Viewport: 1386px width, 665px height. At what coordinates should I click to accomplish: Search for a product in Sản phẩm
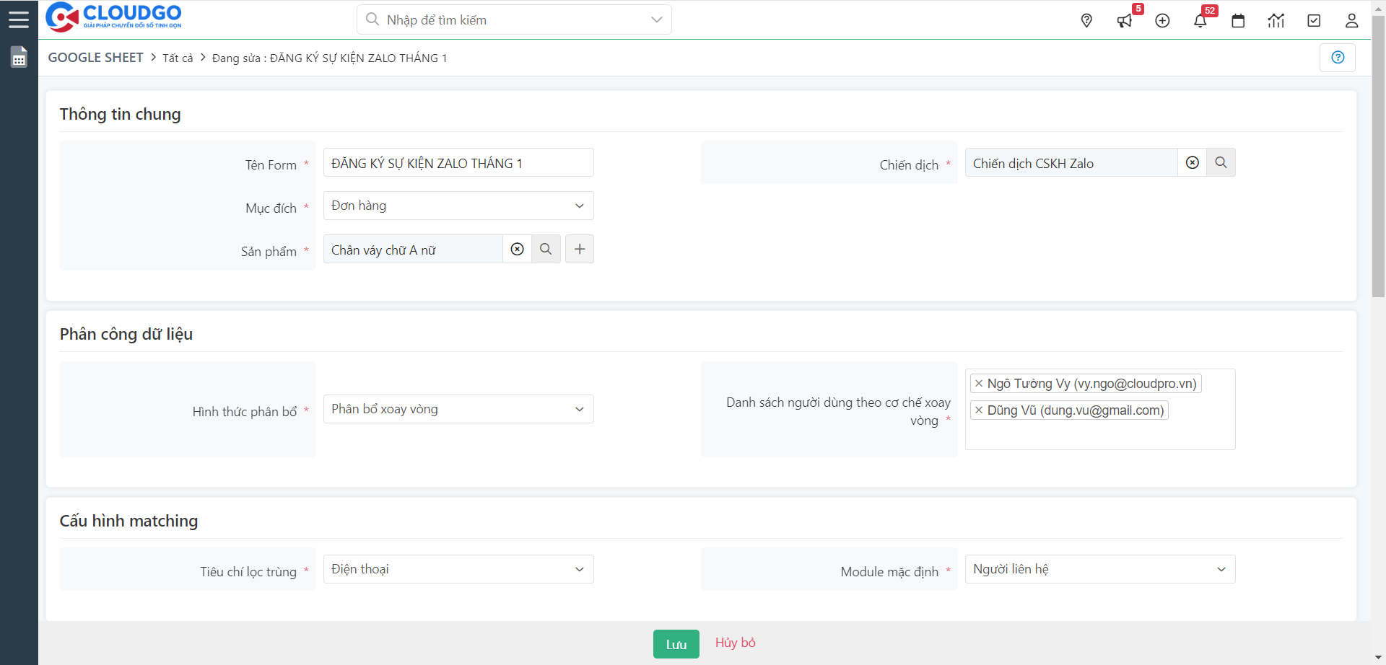546,249
